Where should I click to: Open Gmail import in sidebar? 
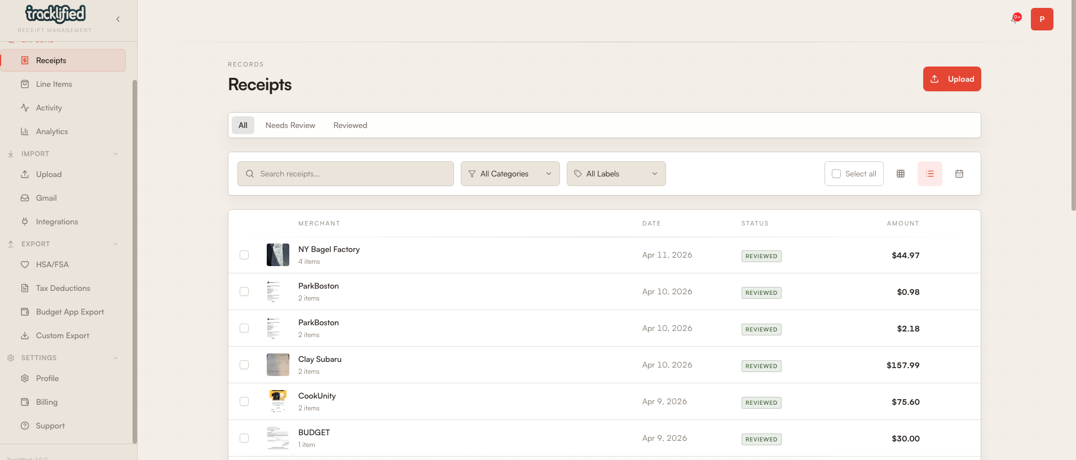(x=46, y=198)
